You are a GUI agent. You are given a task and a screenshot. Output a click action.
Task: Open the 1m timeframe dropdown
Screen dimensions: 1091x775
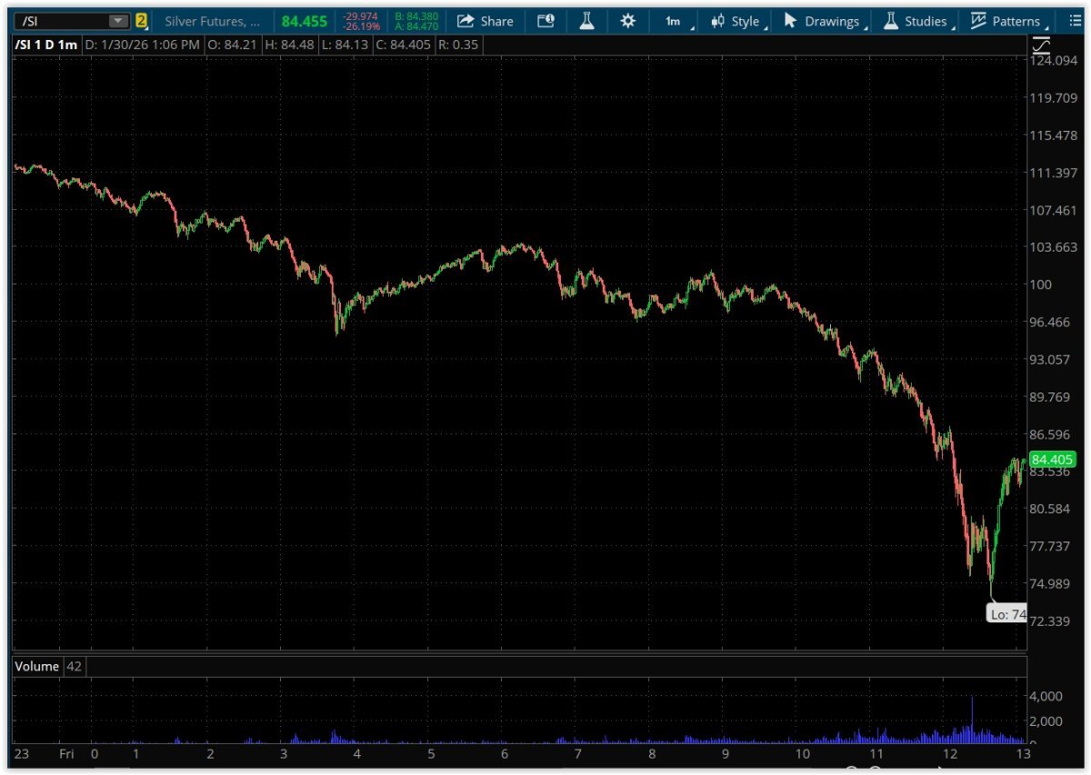tap(674, 21)
